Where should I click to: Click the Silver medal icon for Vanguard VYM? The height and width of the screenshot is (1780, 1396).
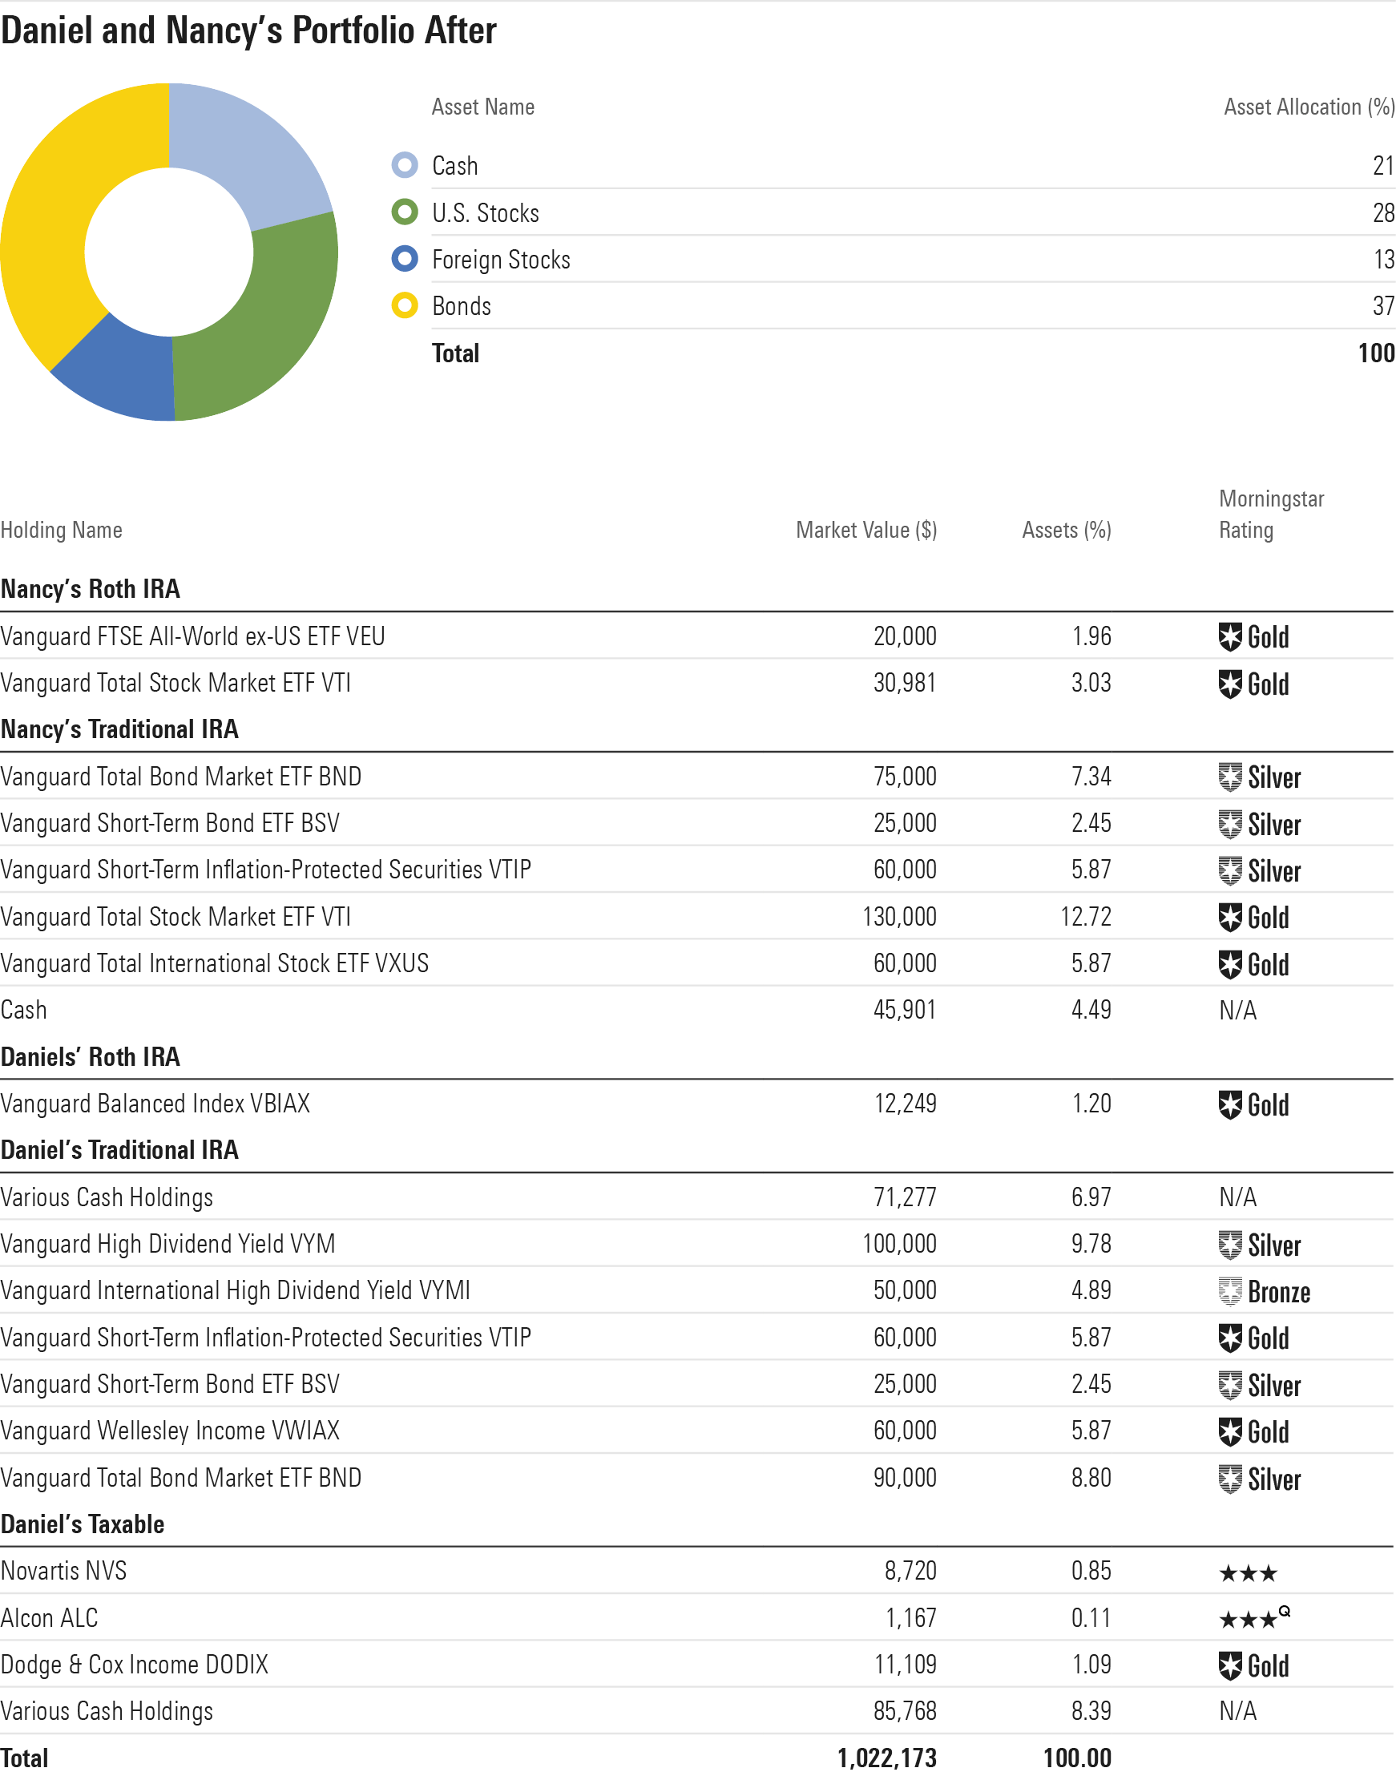(x=1229, y=1245)
